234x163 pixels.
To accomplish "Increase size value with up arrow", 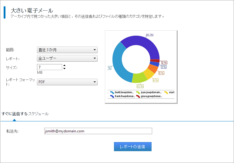I will click(64, 66).
